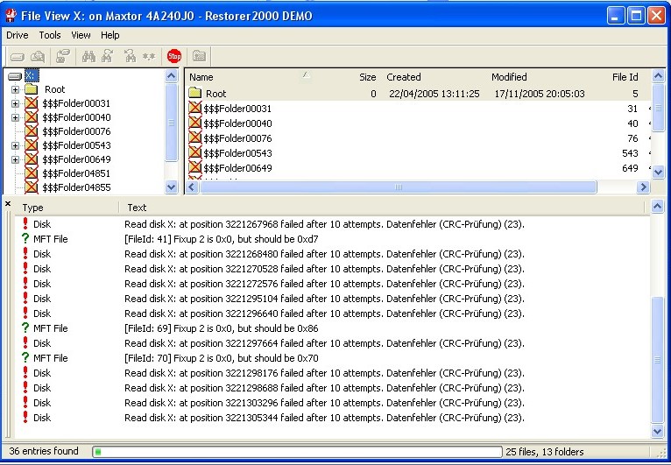671x465 pixels.
Task: Open the Help menu
Action: coord(110,35)
